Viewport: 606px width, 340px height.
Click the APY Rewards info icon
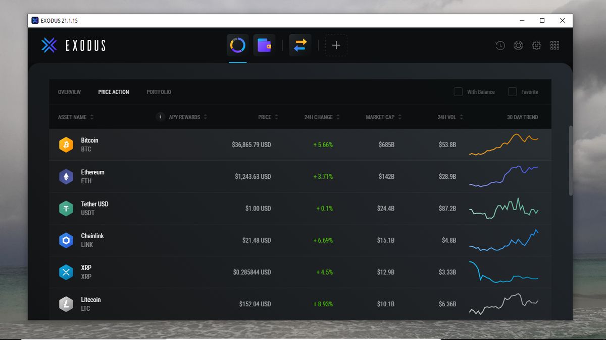click(160, 117)
